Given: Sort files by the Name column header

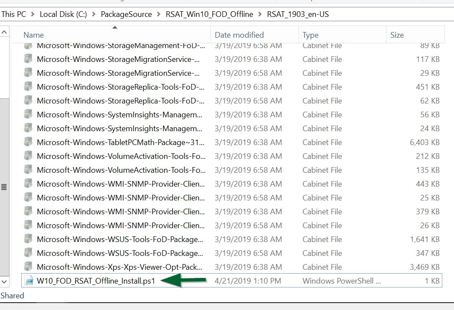Looking at the screenshot, I should 112,35.
